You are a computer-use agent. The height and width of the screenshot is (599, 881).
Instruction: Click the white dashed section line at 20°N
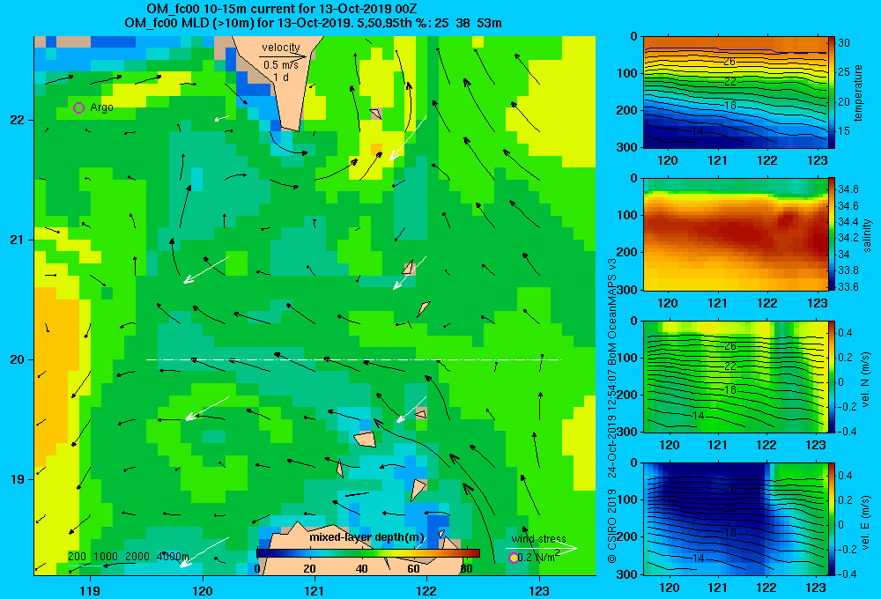tap(353, 359)
